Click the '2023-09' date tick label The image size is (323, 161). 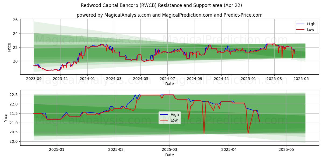tap(34, 79)
